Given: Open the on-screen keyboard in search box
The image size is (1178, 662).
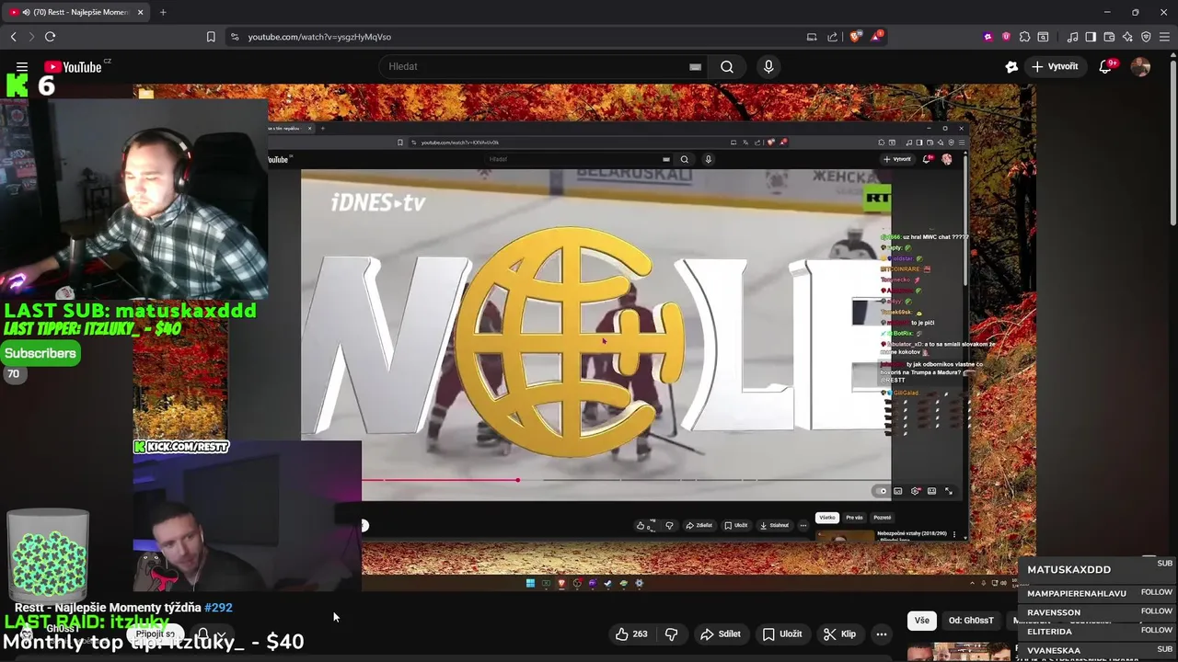Looking at the screenshot, I should 695,66.
